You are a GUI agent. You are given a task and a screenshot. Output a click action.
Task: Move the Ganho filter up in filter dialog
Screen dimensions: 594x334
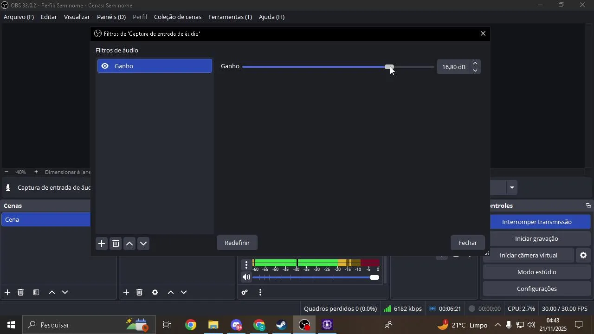click(x=130, y=244)
